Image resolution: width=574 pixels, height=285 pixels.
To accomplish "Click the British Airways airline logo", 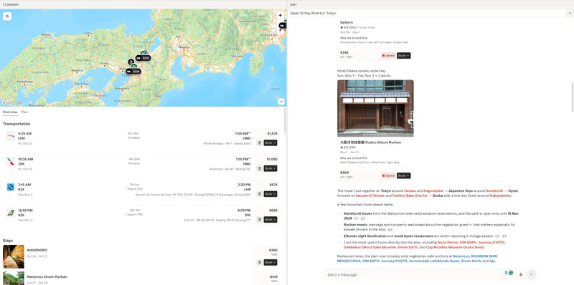I will tap(11, 136).
